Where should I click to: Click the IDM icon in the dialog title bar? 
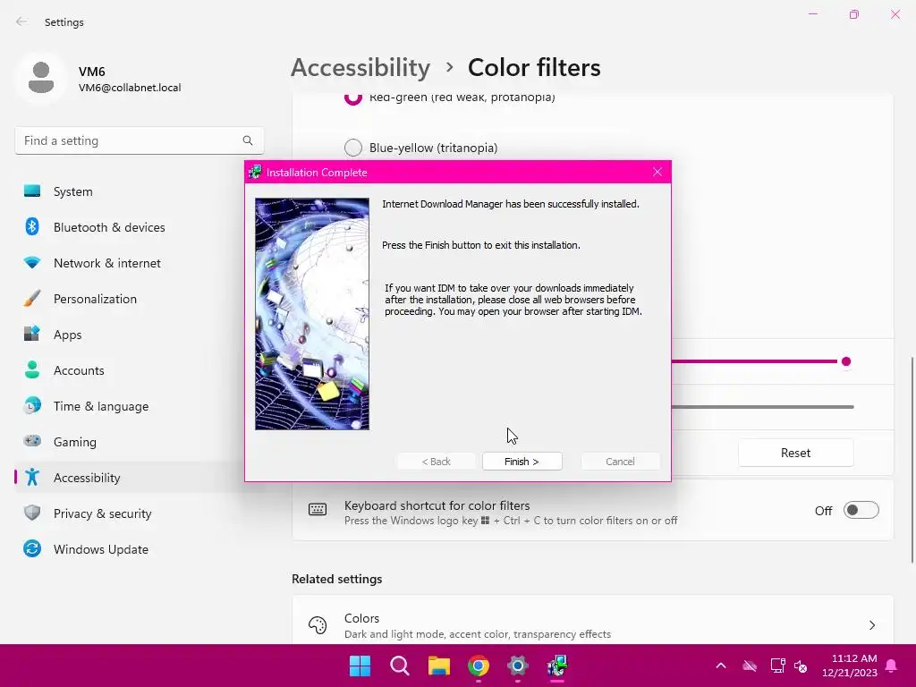[255, 173]
